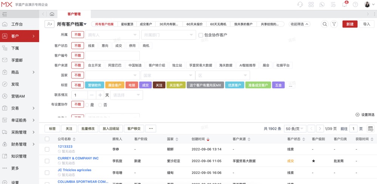
Task: Expand the 50 条/页 page size dropdown
Action: click(295, 129)
